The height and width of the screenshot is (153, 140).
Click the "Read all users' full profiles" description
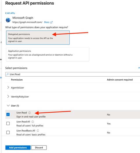30,126
